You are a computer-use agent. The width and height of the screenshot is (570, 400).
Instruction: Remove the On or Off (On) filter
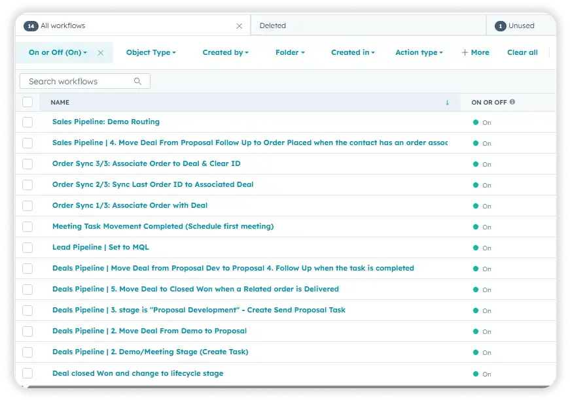coord(101,53)
